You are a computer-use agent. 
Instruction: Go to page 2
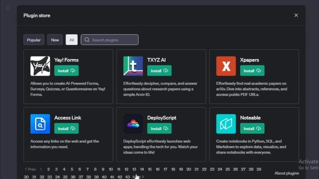(48, 169)
